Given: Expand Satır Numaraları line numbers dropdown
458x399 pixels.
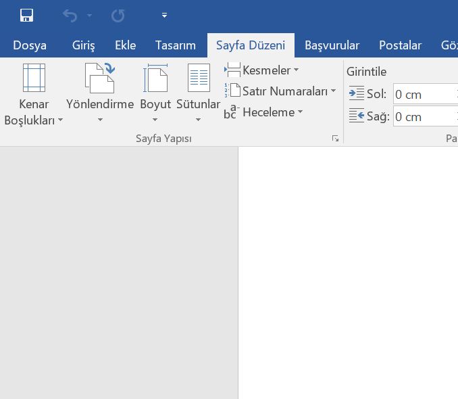Looking at the screenshot, I should pyautogui.click(x=280, y=91).
